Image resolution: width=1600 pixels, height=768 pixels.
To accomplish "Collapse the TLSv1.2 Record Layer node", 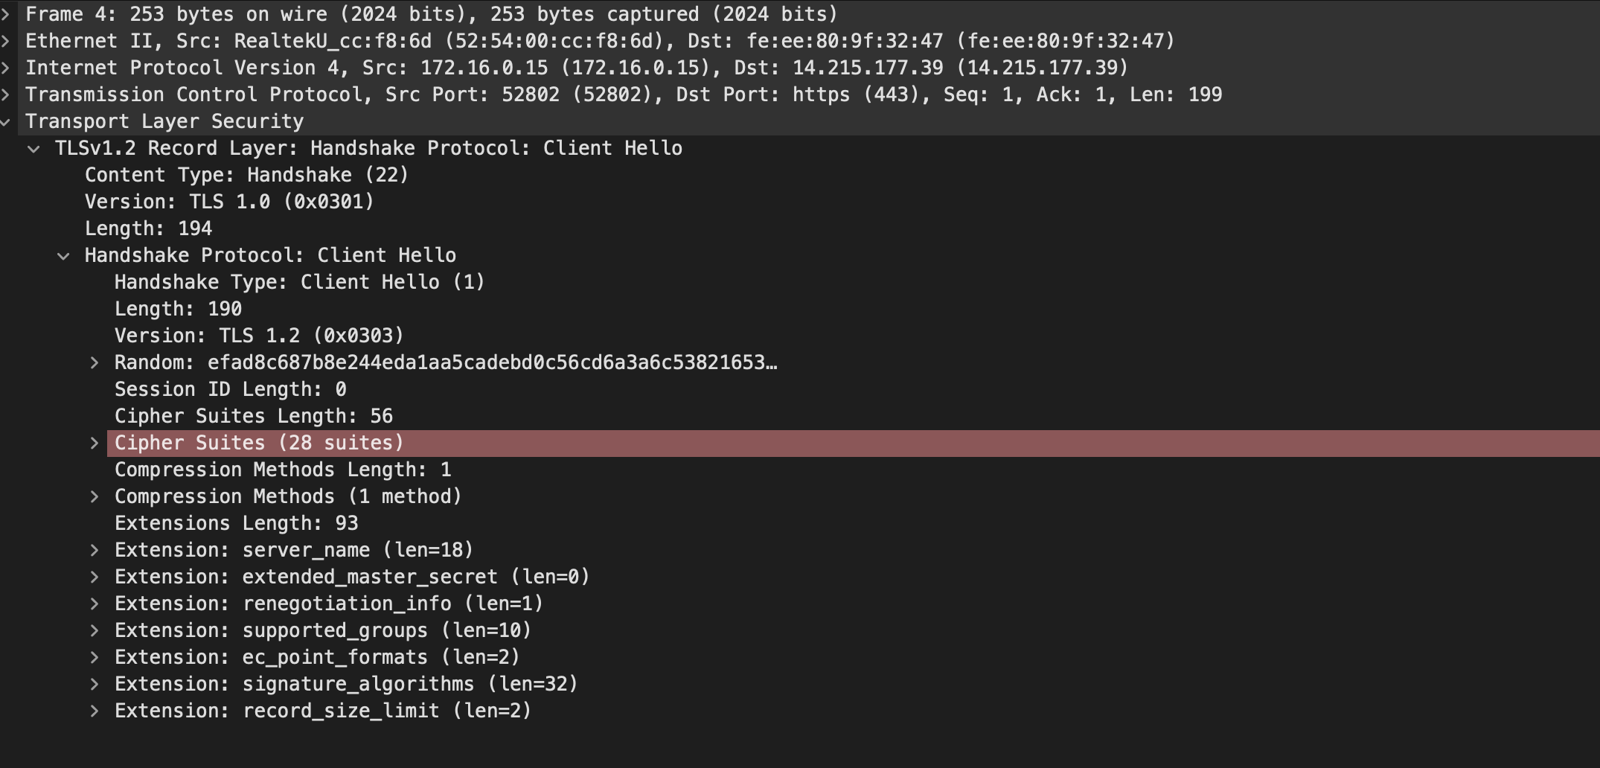I will tap(34, 149).
